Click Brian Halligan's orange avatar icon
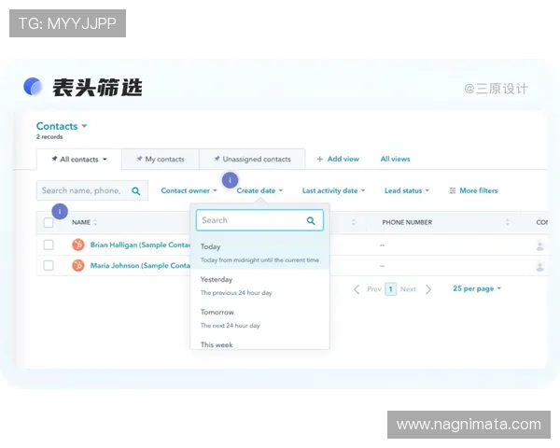This screenshot has height=448, width=560. tap(78, 245)
